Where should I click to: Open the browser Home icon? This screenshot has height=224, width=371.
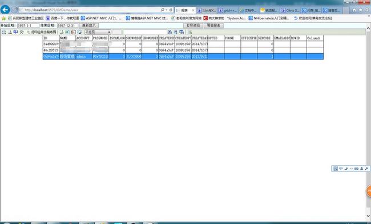[354, 10]
